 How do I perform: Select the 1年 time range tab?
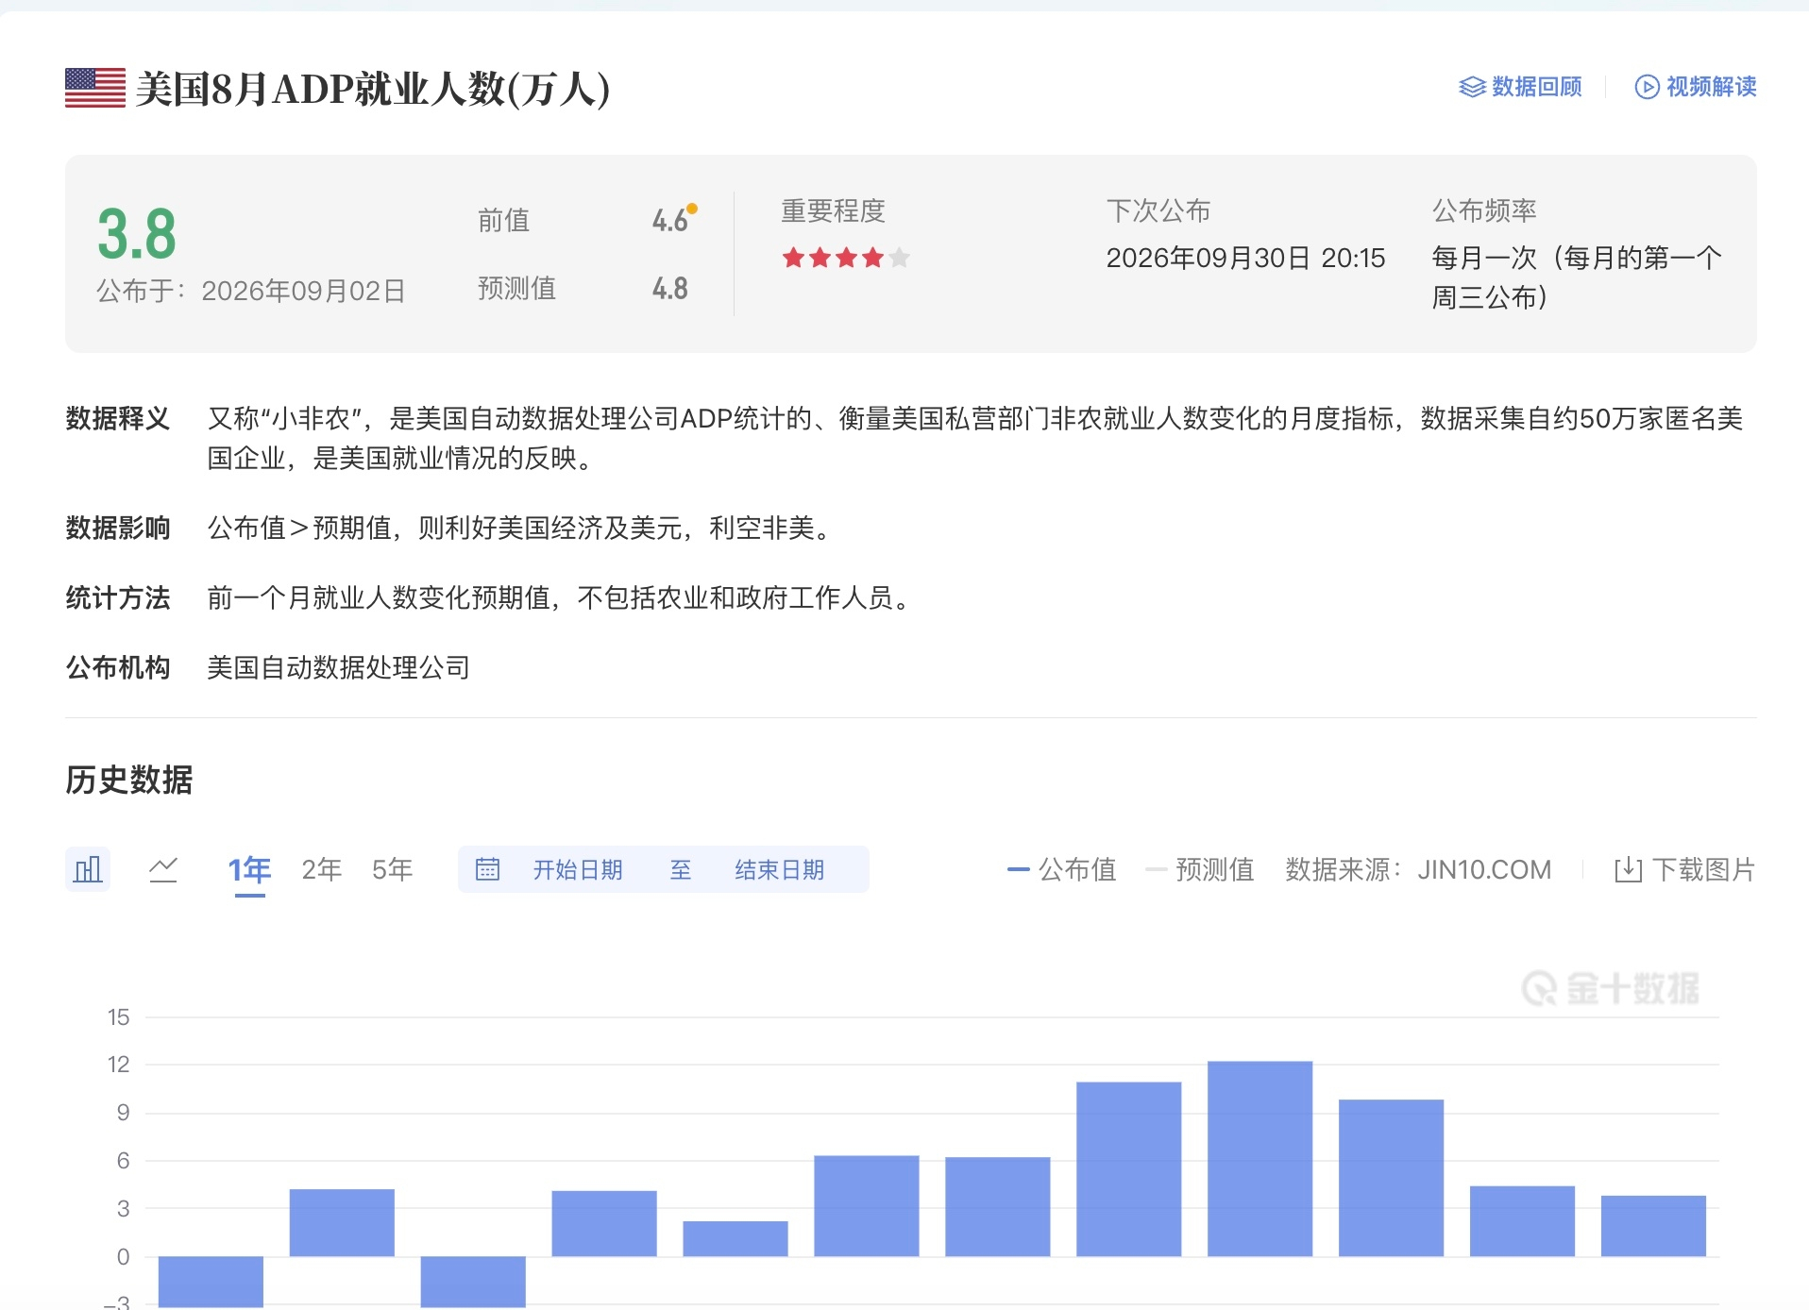click(x=249, y=869)
